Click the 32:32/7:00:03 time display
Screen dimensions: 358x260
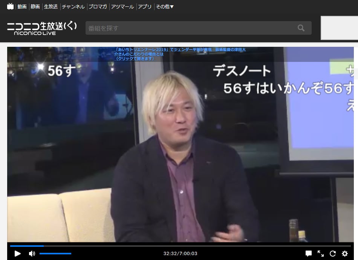pyautogui.click(x=181, y=253)
